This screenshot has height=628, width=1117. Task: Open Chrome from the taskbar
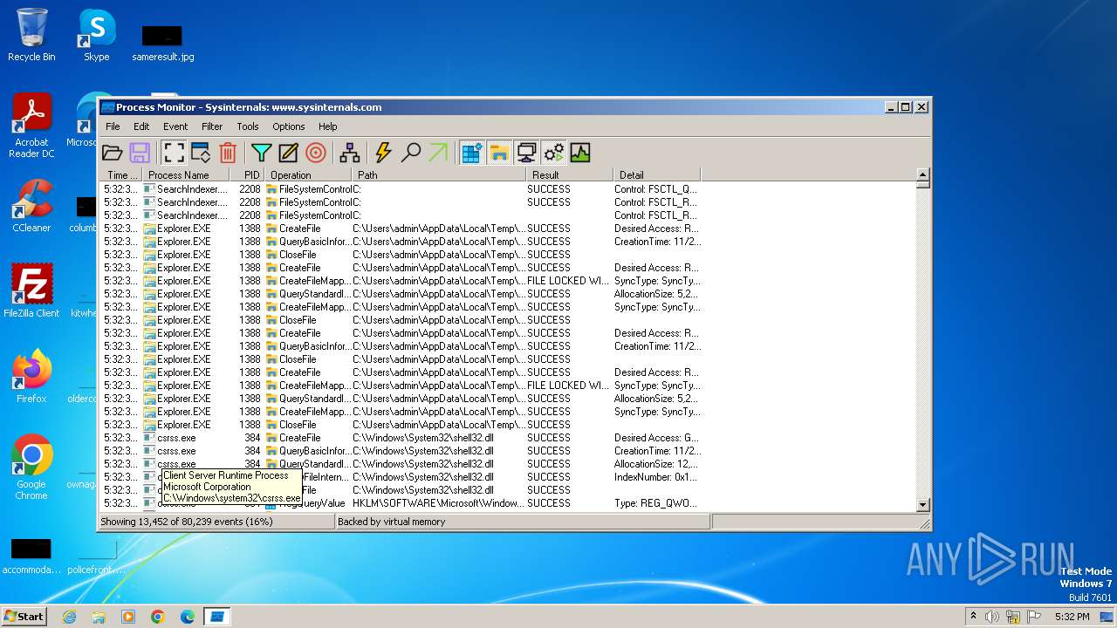coord(158,617)
